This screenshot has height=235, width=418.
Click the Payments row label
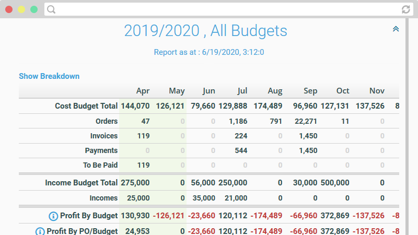(x=101, y=150)
